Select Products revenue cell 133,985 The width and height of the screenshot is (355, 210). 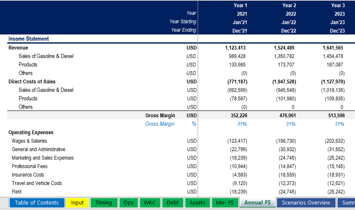(237, 65)
